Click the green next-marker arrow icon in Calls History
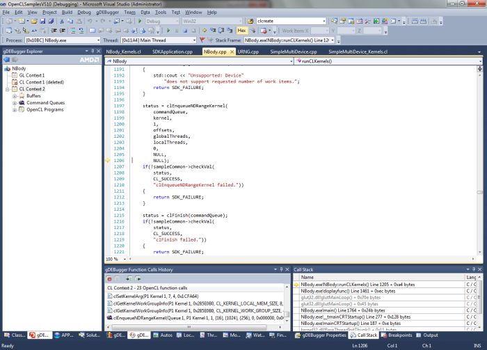This screenshot has width=487, height=350. [138, 278]
